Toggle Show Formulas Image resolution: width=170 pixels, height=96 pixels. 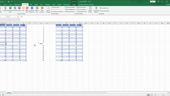click(81, 7)
